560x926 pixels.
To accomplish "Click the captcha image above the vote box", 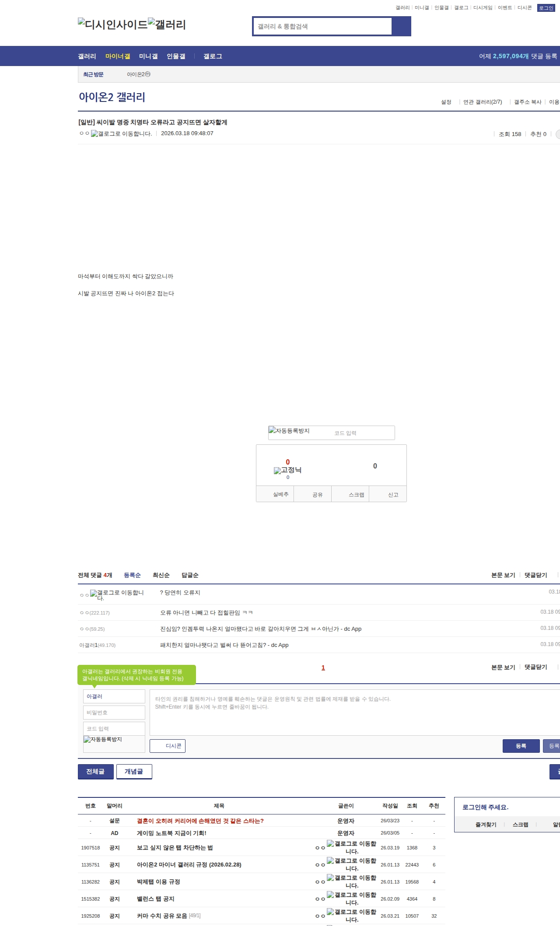I will pyautogui.click(x=289, y=431).
